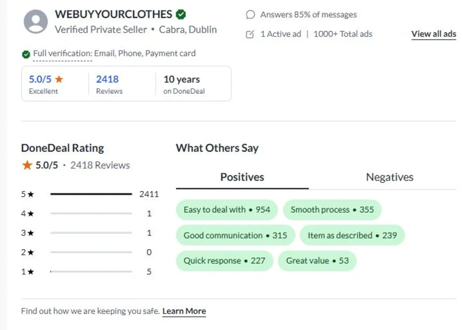Click the 2418 Reviews count link
The image size is (463, 330).
(x=107, y=80)
